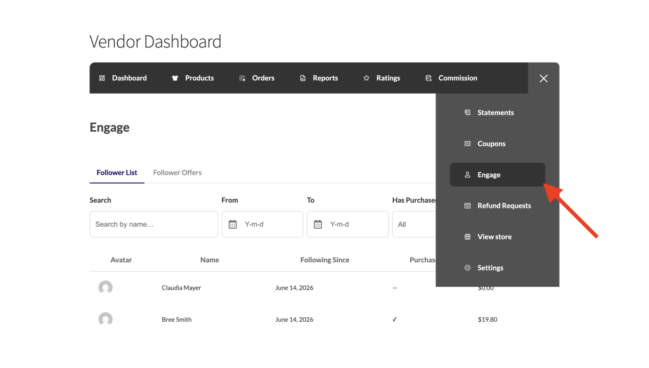Open Settings from the dropdown menu
This screenshot has height=368, width=649.
[498, 267]
